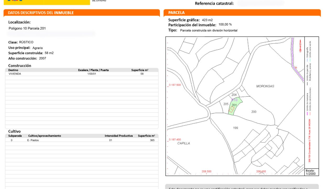
Task: Select 'Parcela construida sin división horizontal' text
Action: coord(209,30)
